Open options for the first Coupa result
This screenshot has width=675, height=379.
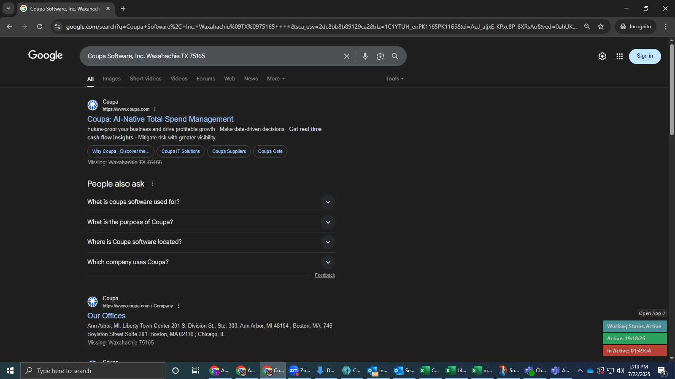[x=155, y=109]
